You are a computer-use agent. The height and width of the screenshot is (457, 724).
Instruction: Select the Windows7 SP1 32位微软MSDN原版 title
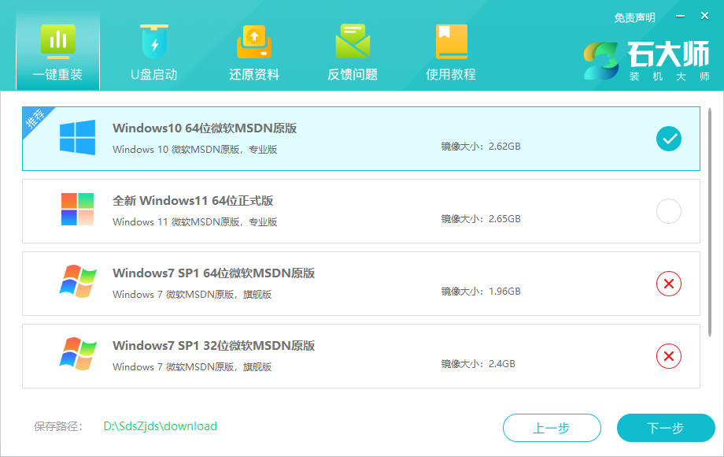[214, 346]
